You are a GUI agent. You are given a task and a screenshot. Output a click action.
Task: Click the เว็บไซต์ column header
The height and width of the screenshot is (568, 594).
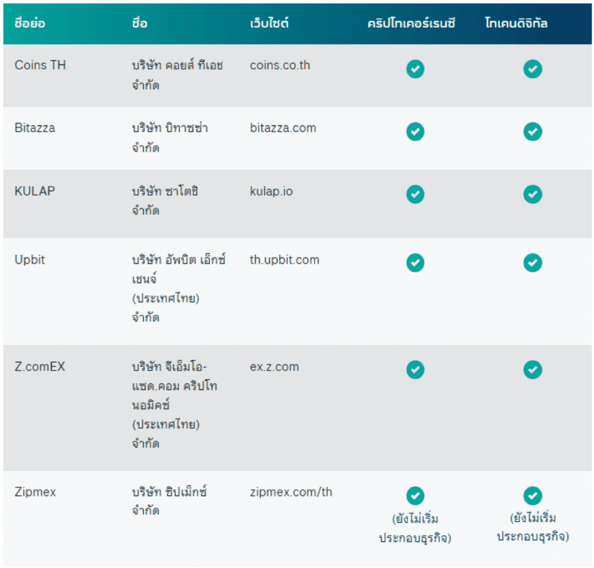tap(269, 23)
